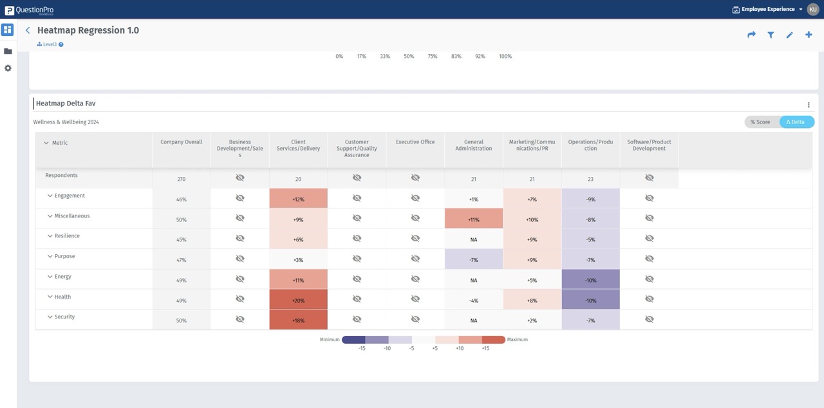
Task: Click hidden eye icon for Business Development Respondents
Action: click(x=239, y=178)
